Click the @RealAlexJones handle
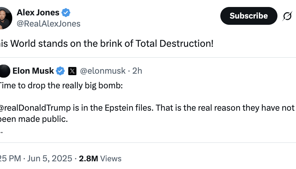The image size is (296, 169). [48, 24]
